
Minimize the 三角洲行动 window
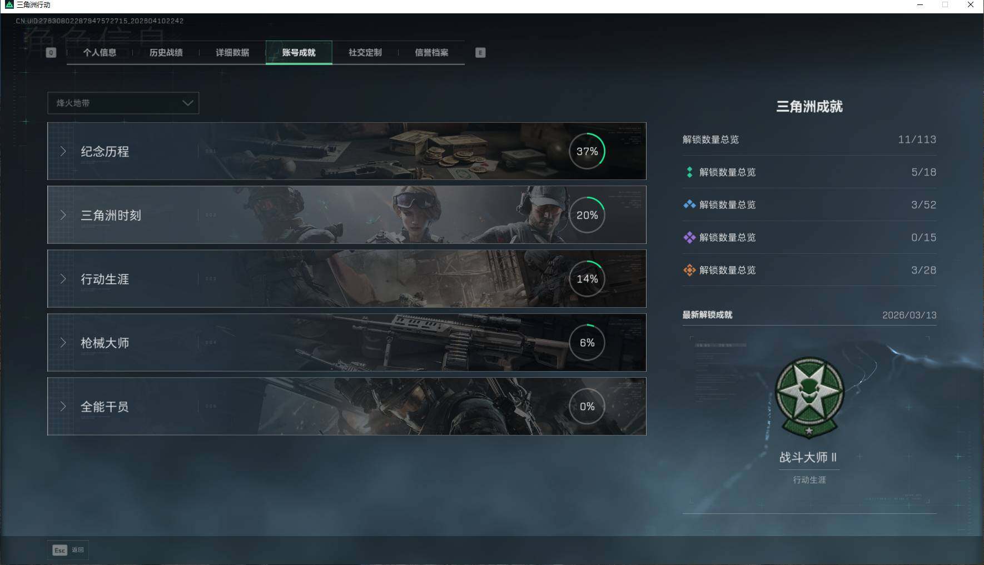point(920,5)
